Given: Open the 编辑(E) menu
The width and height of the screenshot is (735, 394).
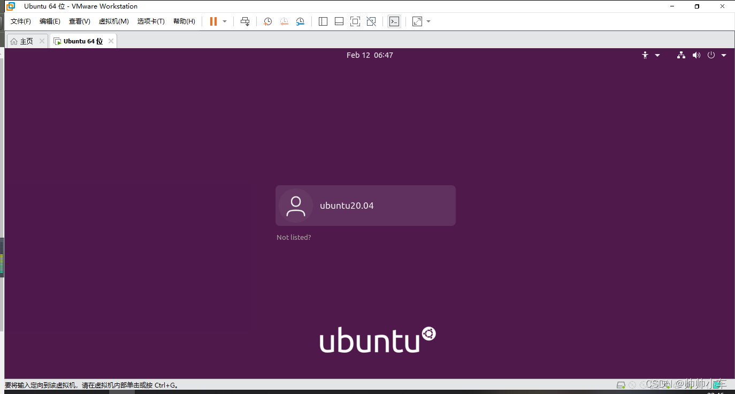Looking at the screenshot, I should point(50,21).
